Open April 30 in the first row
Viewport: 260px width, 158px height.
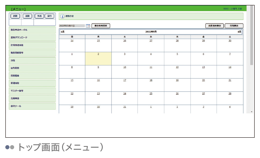[x=230, y=41]
